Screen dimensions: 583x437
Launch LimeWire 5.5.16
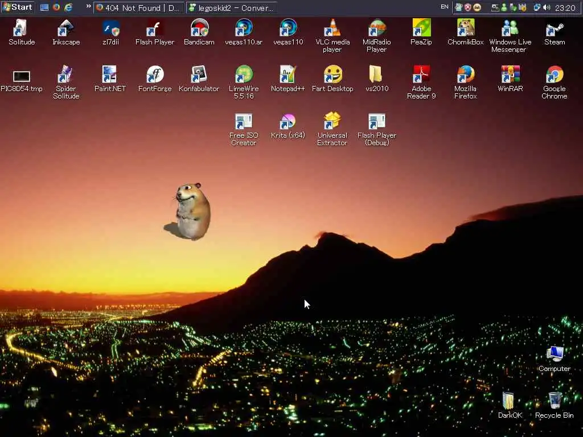point(244,83)
